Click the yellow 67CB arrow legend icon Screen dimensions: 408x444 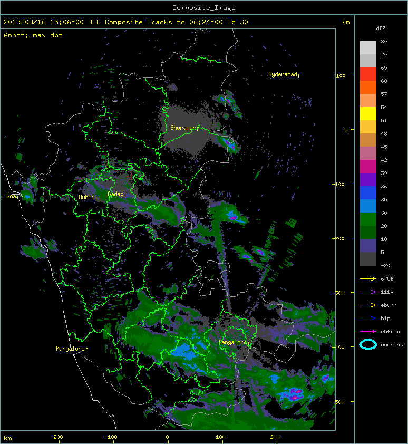pos(368,279)
